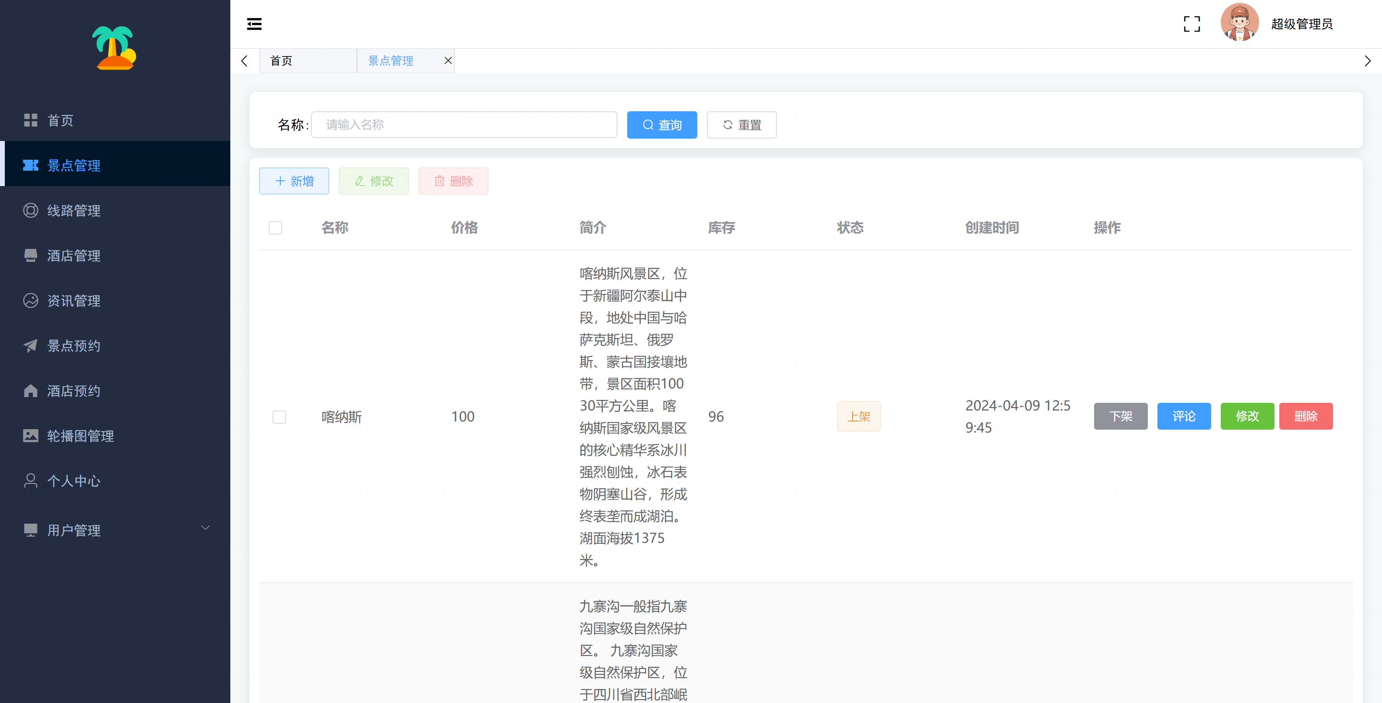The height and width of the screenshot is (703, 1382).
Task: Go to 轮播图管理 in the sidebar
Action: click(80, 436)
